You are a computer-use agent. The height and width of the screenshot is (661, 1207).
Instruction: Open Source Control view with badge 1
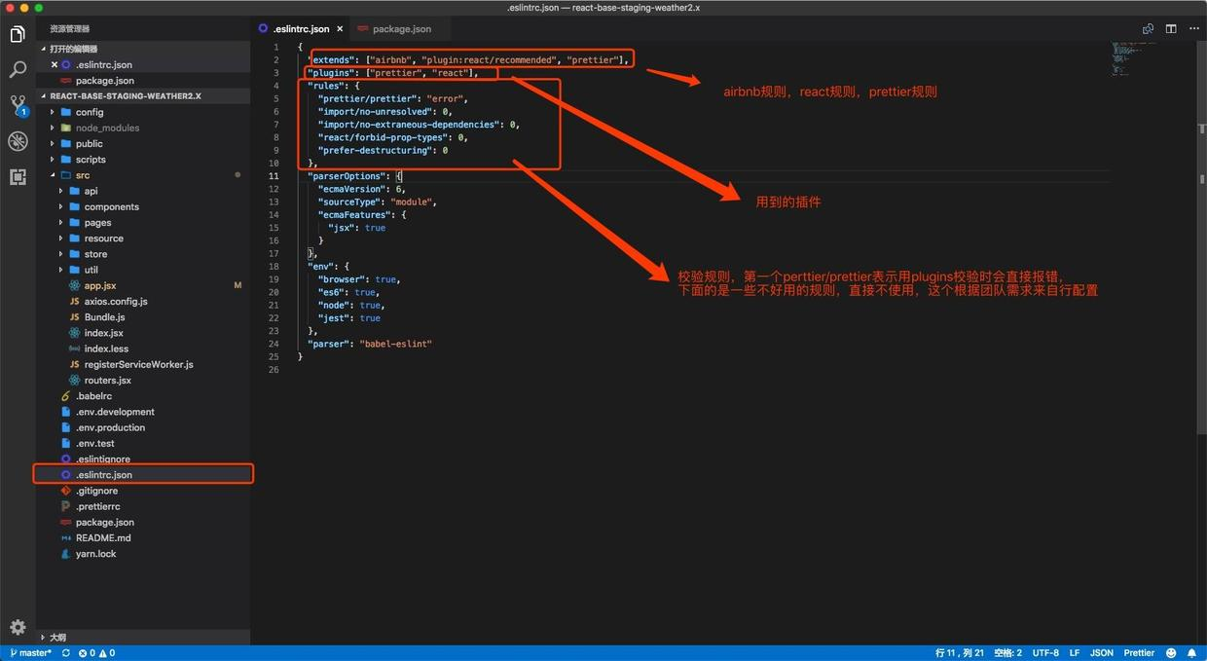click(x=18, y=105)
